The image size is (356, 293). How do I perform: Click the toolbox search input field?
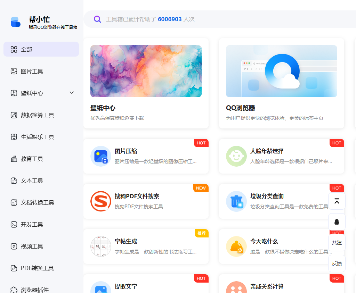[x=220, y=19]
